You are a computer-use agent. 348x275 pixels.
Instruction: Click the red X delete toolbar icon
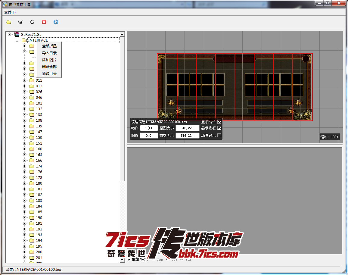pos(44,22)
